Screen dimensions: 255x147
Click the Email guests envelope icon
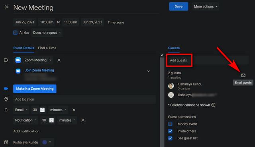click(243, 75)
